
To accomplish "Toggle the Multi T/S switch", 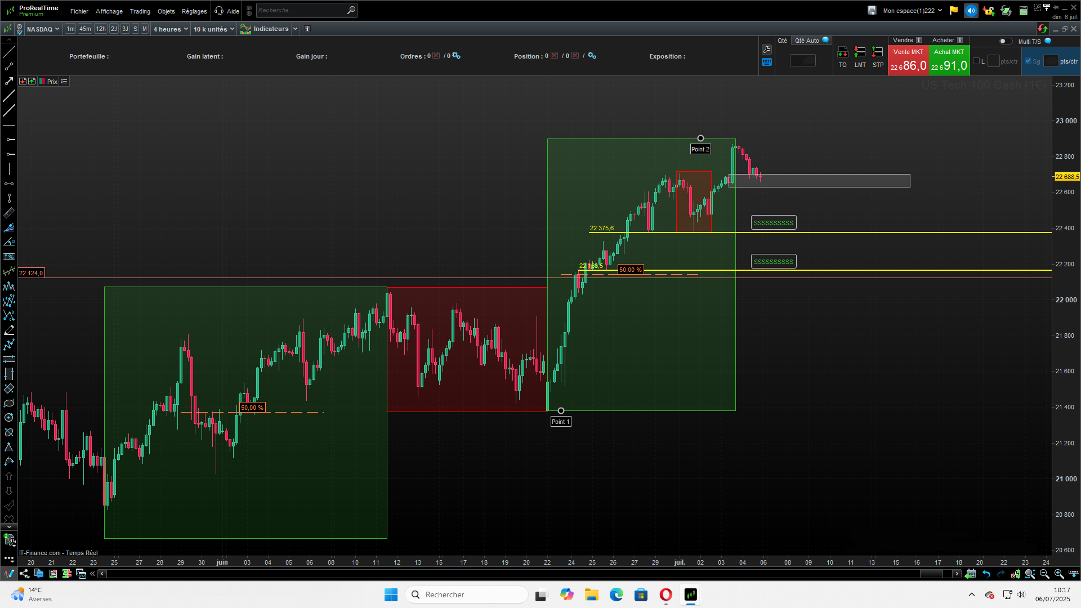I will 1005,41.
